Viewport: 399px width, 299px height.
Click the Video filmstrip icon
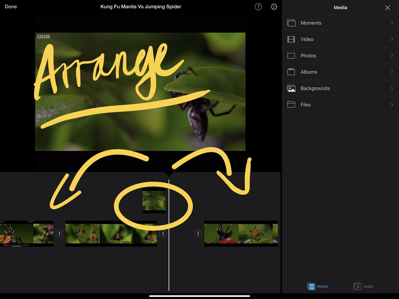[291, 39]
